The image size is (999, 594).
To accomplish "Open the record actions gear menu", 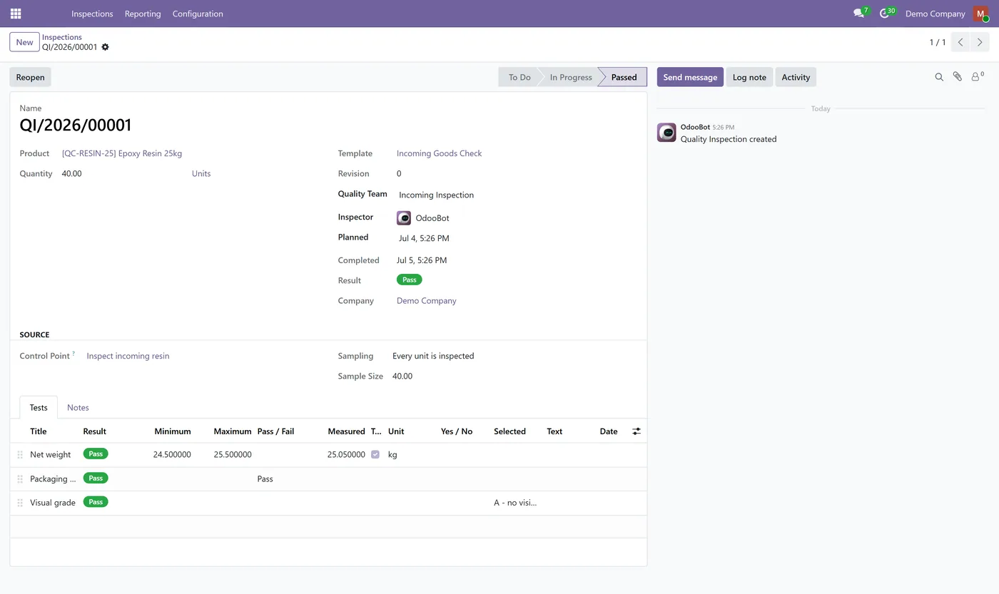I will click(106, 47).
